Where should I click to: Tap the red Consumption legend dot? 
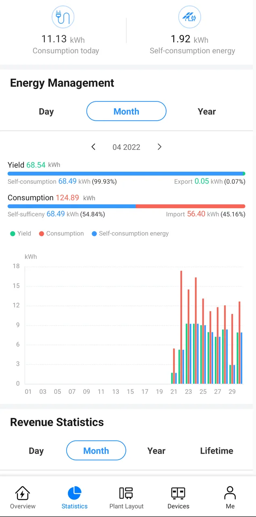tap(41, 233)
